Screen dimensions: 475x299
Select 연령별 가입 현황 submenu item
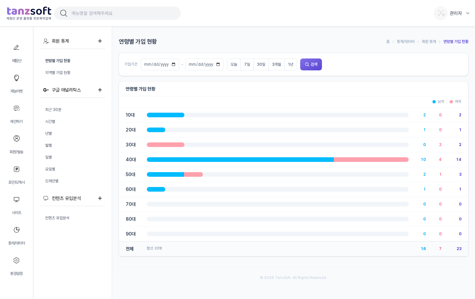tap(58, 61)
